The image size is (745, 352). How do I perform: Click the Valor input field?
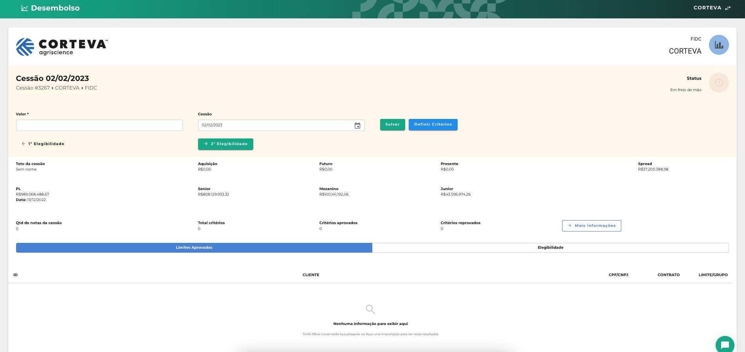99,125
